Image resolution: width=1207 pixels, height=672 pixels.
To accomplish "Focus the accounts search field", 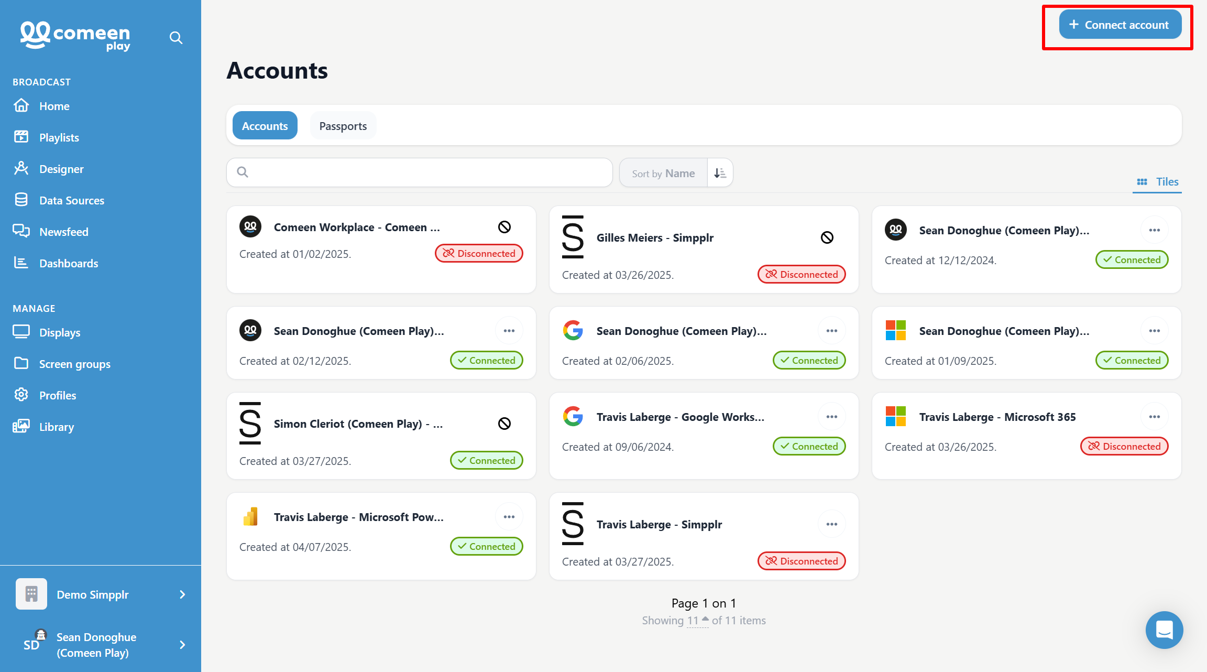I will [x=420, y=172].
